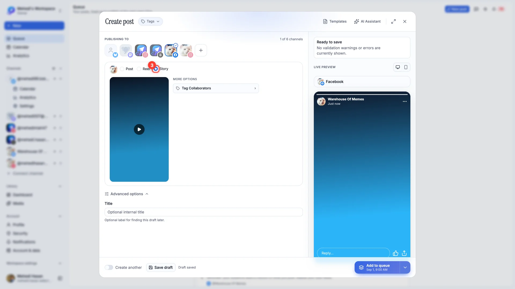Switch live preview to desktop view
The height and width of the screenshot is (289, 515).
click(x=398, y=67)
